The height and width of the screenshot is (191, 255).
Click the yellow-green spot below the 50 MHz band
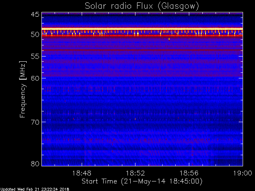tap(169, 39)
